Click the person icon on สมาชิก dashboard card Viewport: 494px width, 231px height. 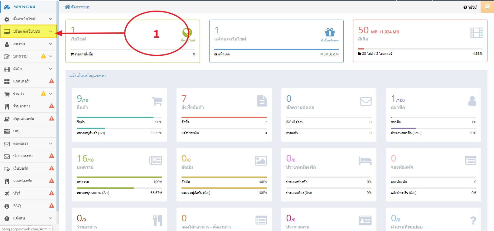coord(472,101)
